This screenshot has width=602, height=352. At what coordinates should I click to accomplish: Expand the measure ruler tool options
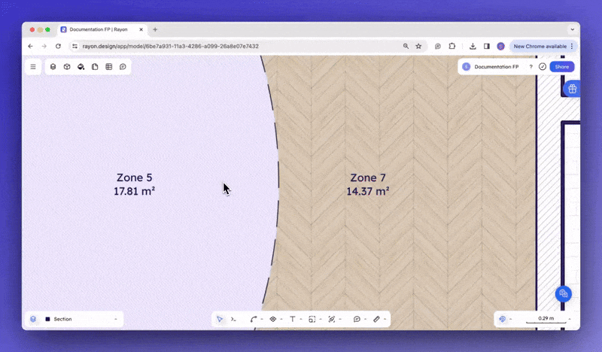[385, 319]
